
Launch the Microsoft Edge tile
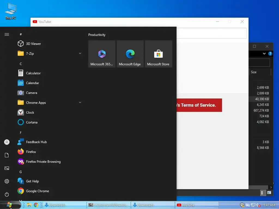point(130,54)
